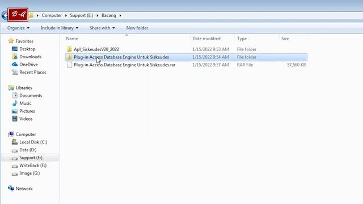Click the Support (E:) drive icon
Image resolution: width=363 pixels, height=204 pixels.
(x=15, y=158)
